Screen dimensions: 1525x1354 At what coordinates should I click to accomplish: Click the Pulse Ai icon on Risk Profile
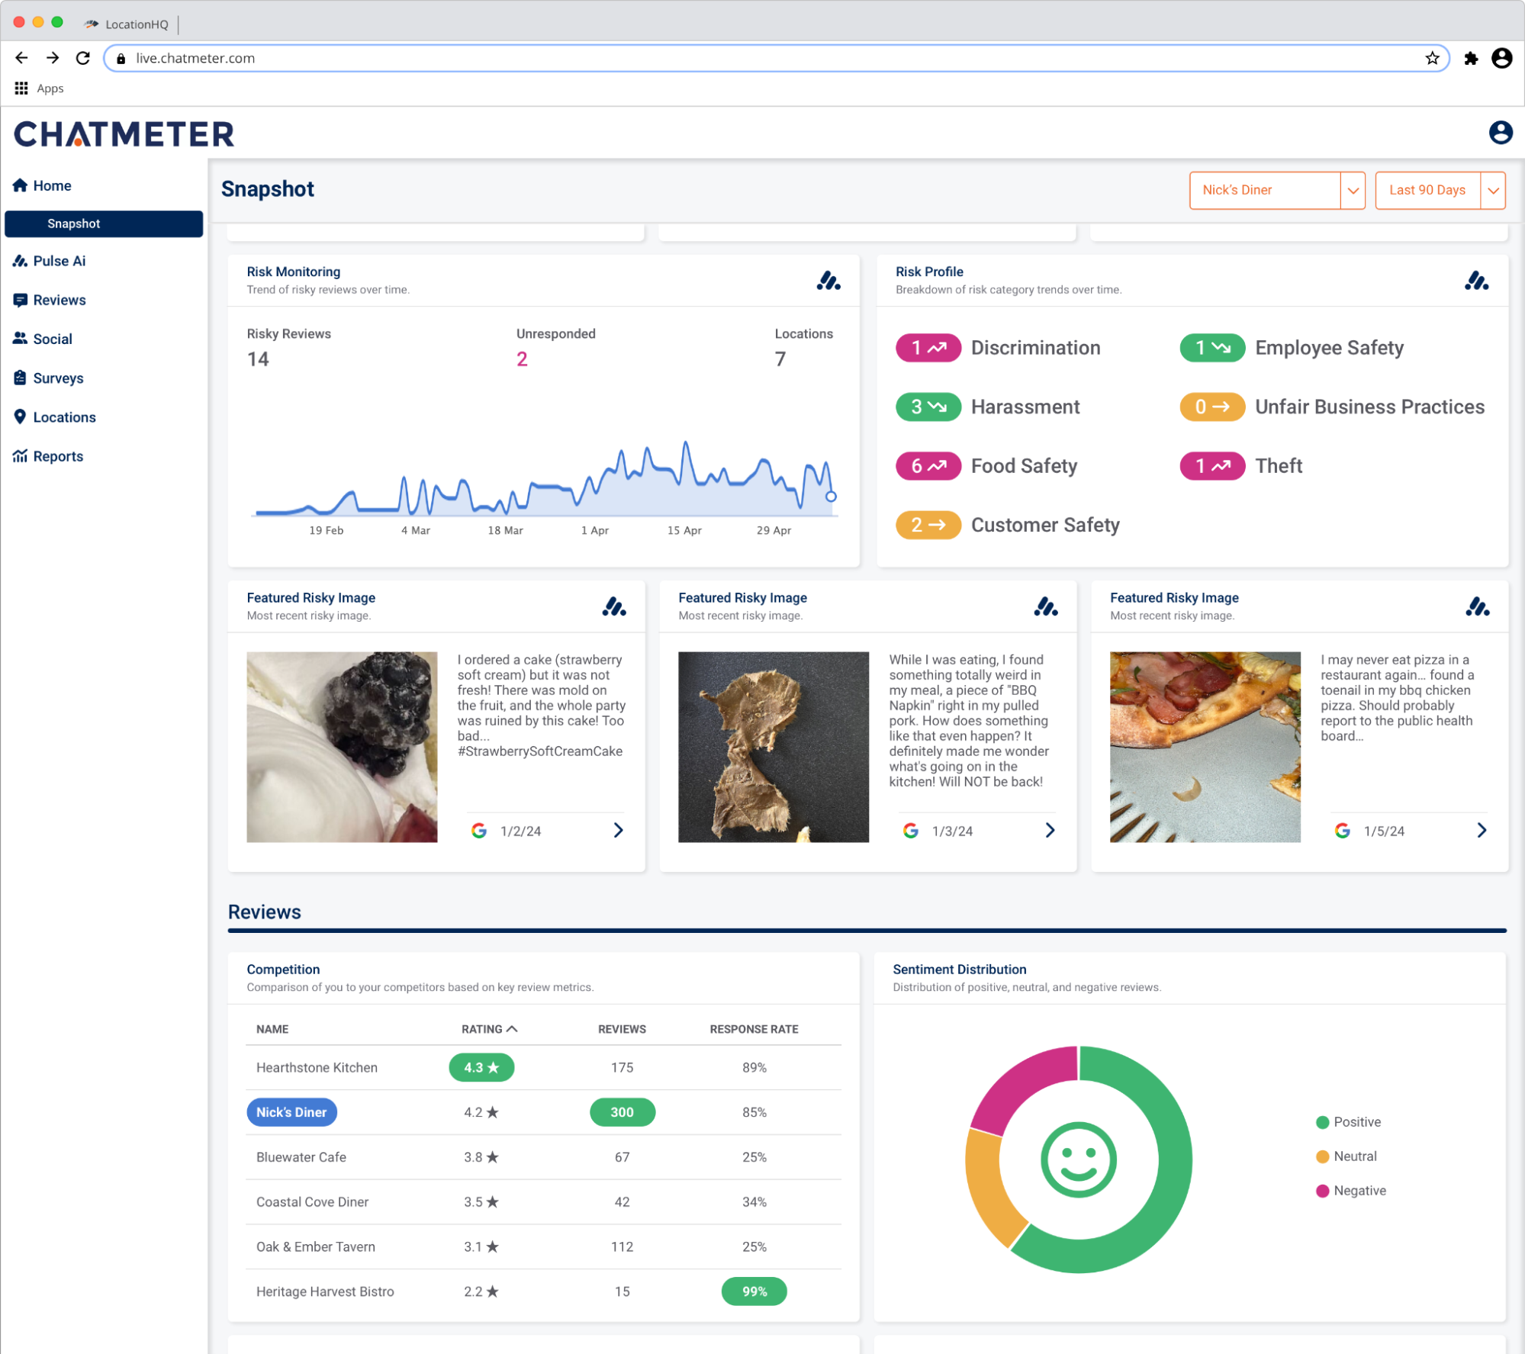click(1477, 281)
